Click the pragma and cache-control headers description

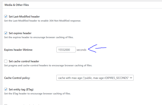click(48, 66)
